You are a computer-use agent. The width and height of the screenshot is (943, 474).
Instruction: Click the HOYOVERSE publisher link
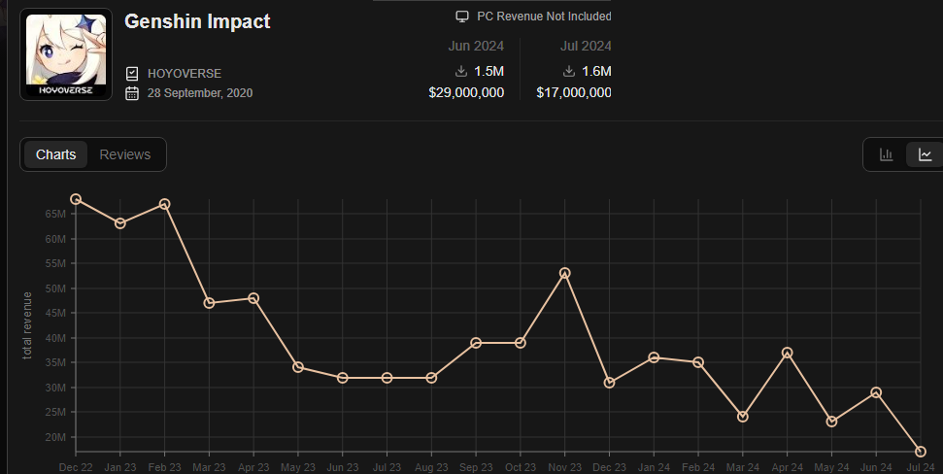[184, 74]
